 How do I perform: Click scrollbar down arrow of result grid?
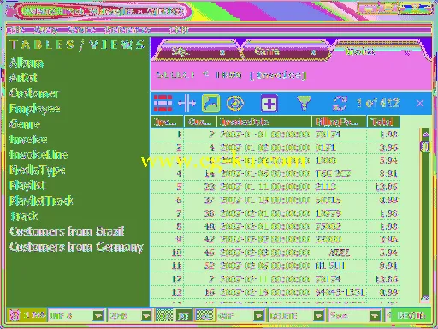pos(426,298)
